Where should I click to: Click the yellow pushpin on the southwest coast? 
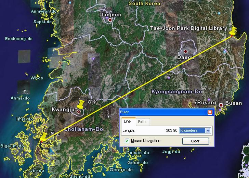tap(43, 137)
